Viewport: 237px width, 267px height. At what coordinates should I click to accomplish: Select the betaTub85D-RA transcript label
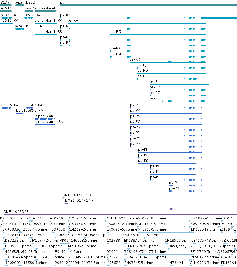[x=28, y=26]
